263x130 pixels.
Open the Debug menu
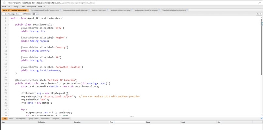click(x=16, y=7)
